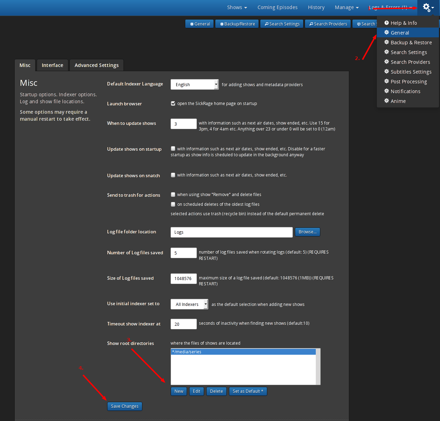Select General from the settings dropdown
The width and height of the screenshot is (440, 421).
(x=408, y=32)
